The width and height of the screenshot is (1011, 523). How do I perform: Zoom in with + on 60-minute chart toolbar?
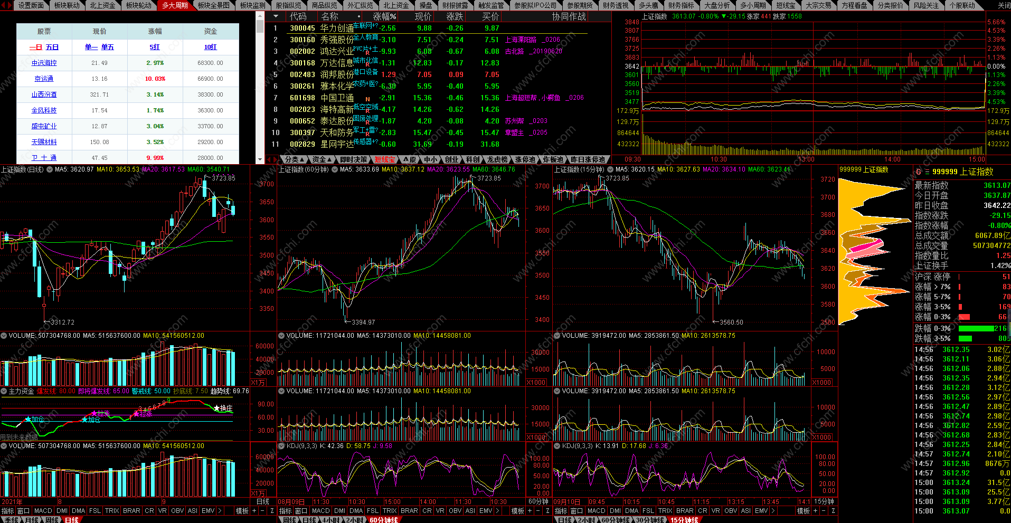point(530,511)
